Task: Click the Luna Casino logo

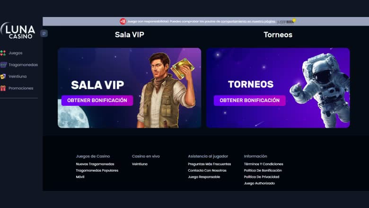Action: [18, 31]
